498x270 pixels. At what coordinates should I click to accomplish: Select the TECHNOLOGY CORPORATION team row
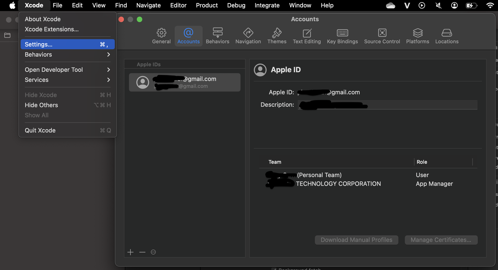tap(368, 184)
